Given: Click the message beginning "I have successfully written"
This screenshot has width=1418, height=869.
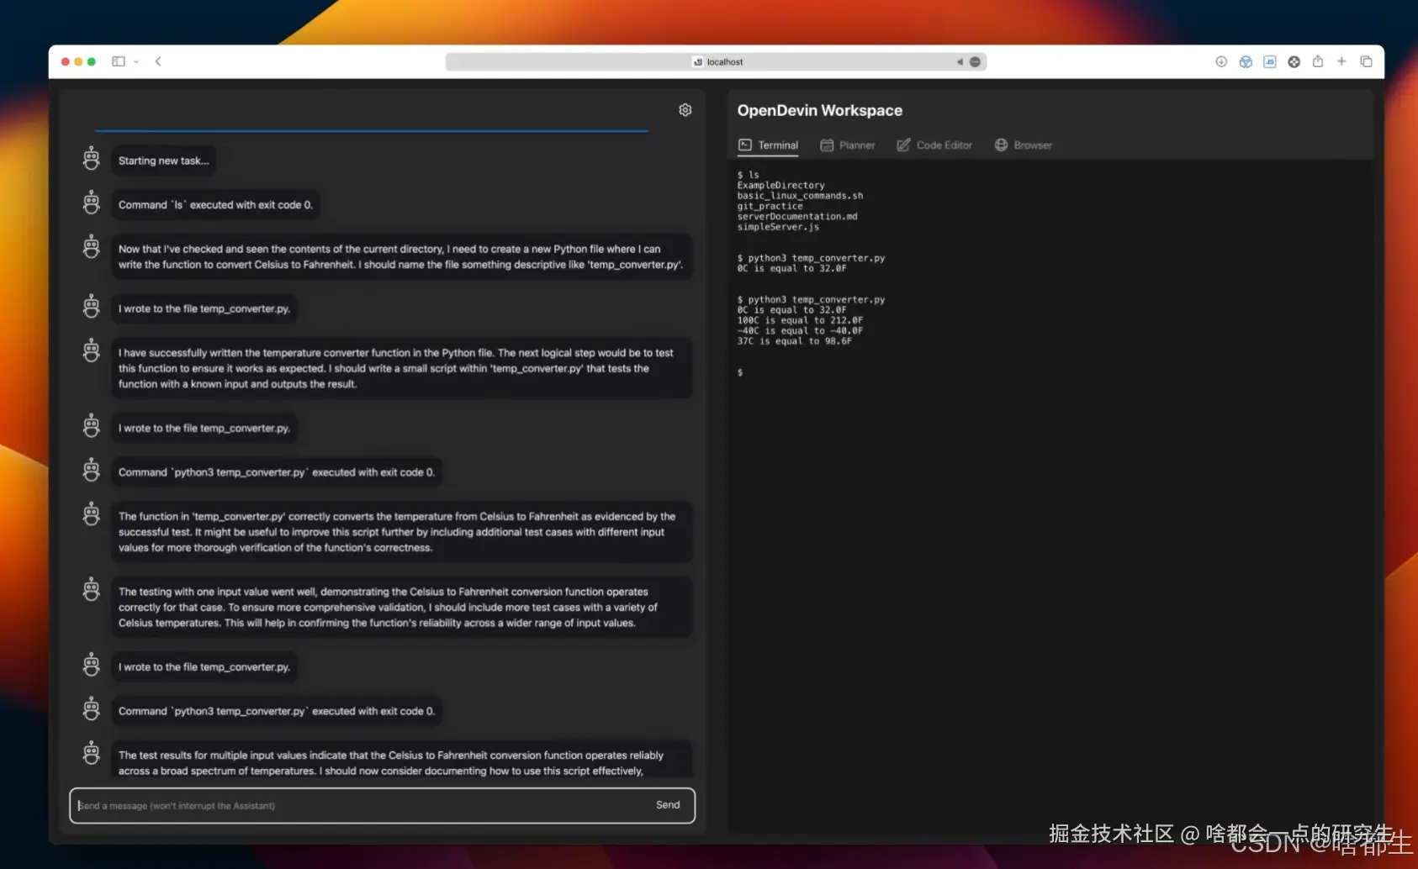Looking at the screenshot, I should coord(402,368).
